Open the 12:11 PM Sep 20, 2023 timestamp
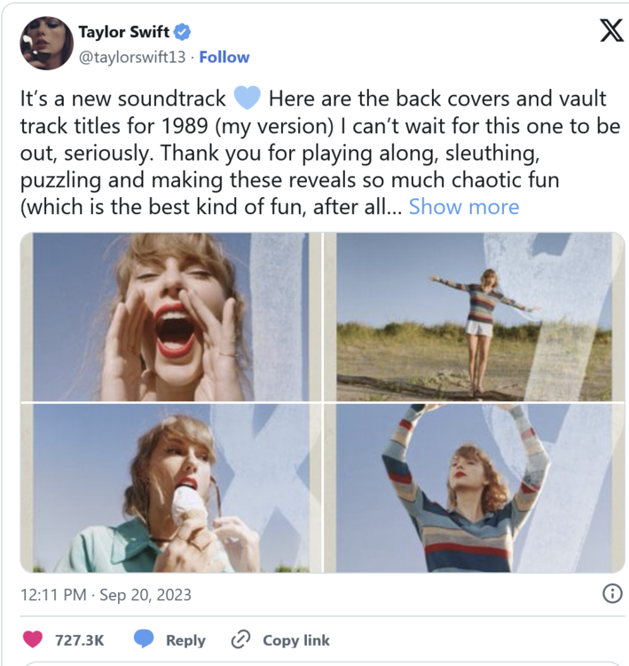Image resolution: width=629 pixels, height=666 pixels. coord(106,594)
